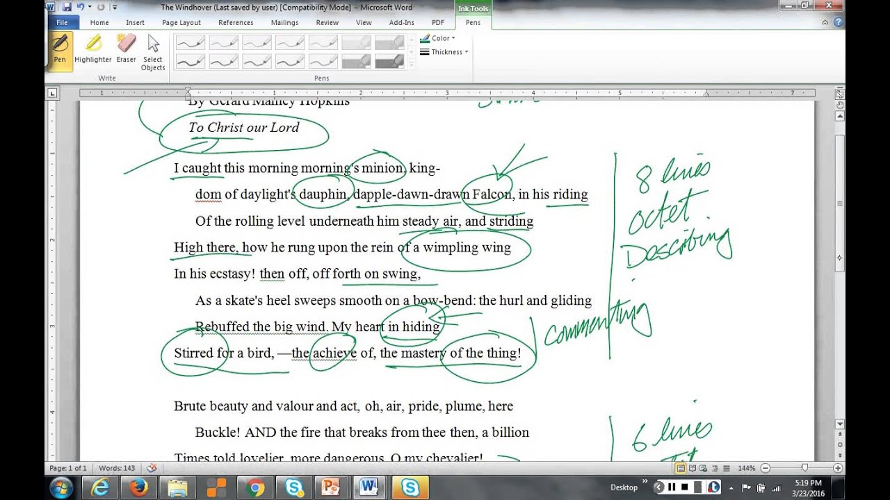Open the Windows Start menu
890x500 pixels.
(62, 487)
